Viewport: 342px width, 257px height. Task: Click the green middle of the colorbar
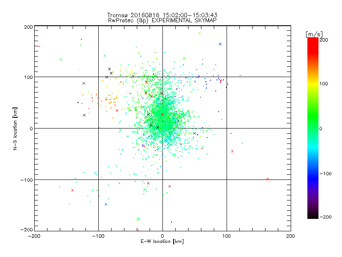pos(313,123)
